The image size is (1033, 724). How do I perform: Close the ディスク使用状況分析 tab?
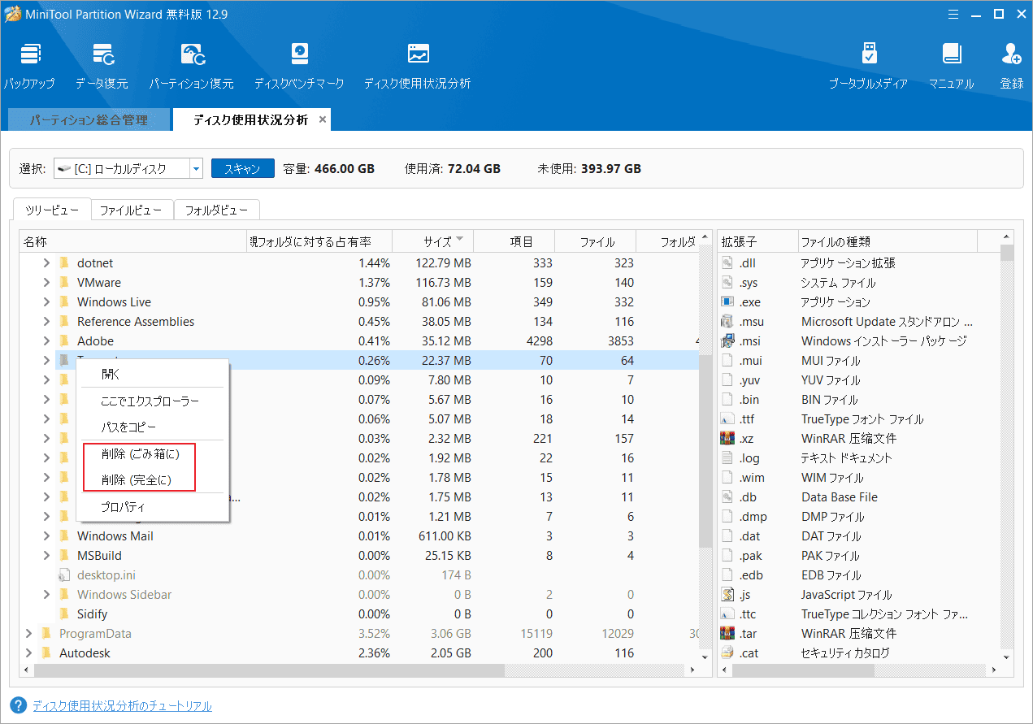click(x=323, y=119)
